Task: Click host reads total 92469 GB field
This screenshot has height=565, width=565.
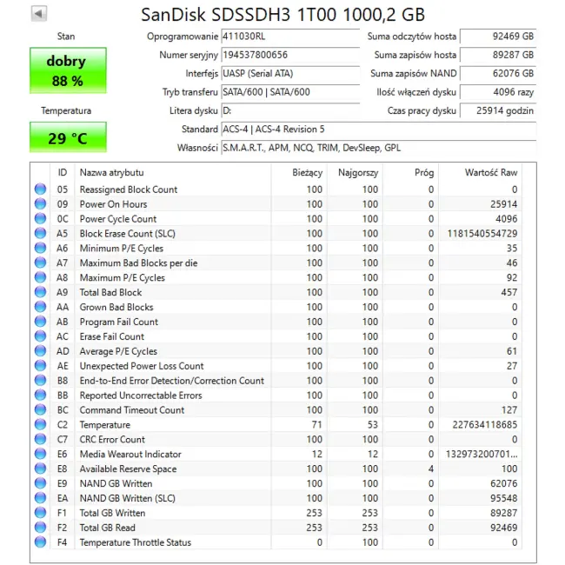Action: click(498, 37)
